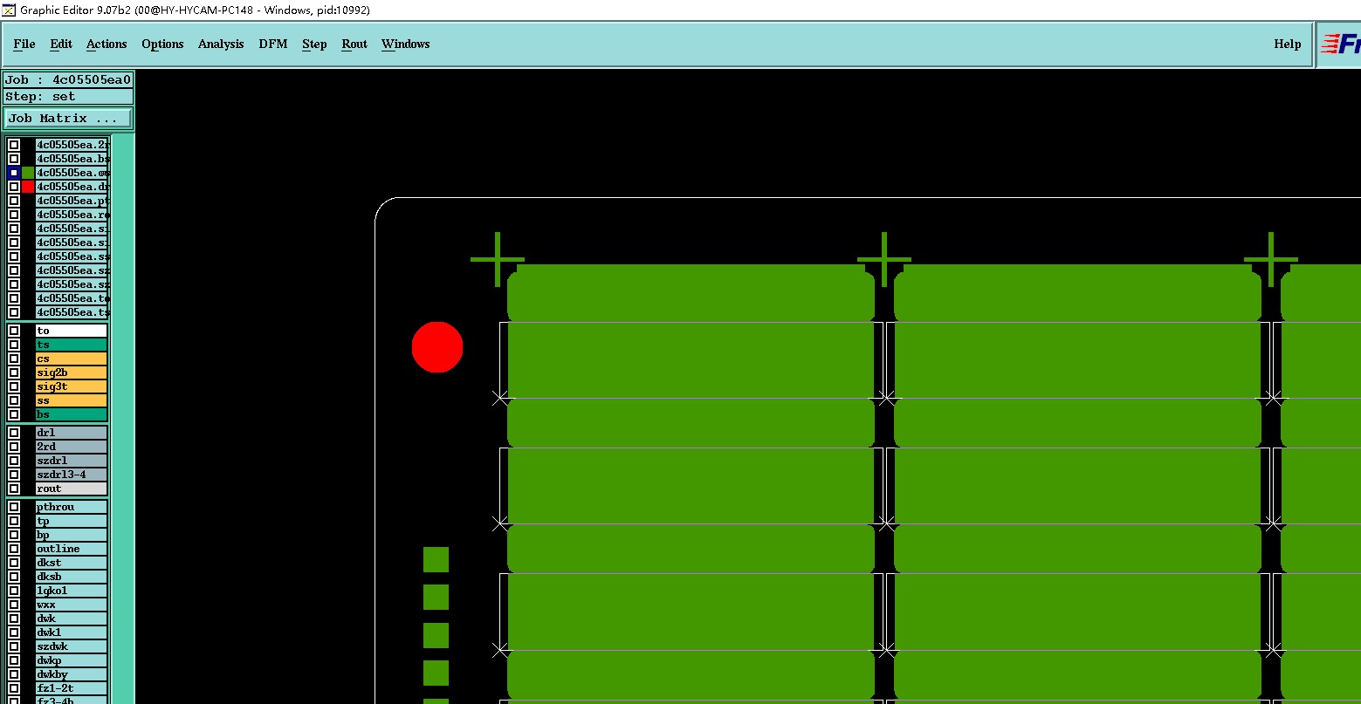
Task: Select the 'lgkol' layer name
Action: coord(72,591)
